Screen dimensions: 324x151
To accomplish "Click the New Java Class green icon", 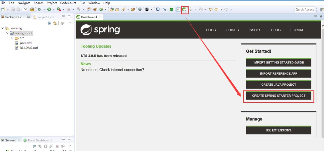I will point(101,10).
